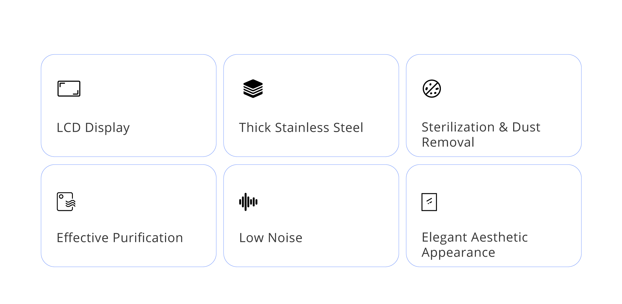Click the sound wave noise icon
Image resolution: width=622 pixels, height=304 pixels.
[248, 202]
